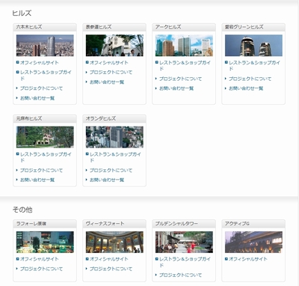This screenshot has width=299, height=286.
Task: Open プルデンシャルタワー プロジェクトについて link
Action: pos(180,276)
